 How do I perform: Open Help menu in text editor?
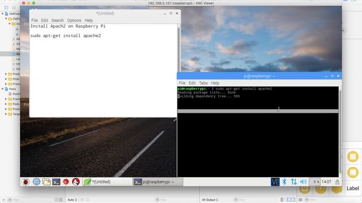89,20
